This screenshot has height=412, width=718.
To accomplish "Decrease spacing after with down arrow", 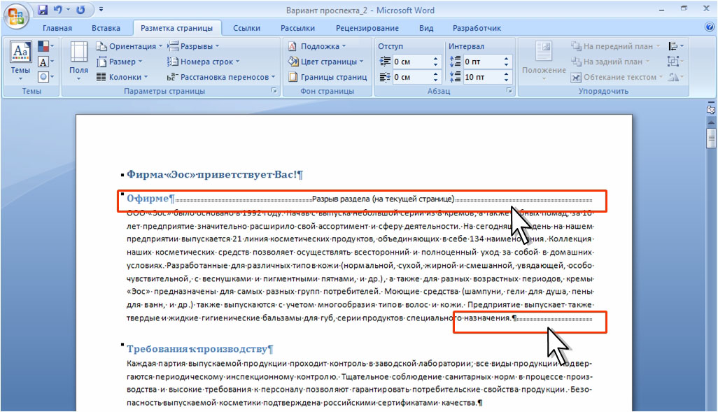I will 506,80.
